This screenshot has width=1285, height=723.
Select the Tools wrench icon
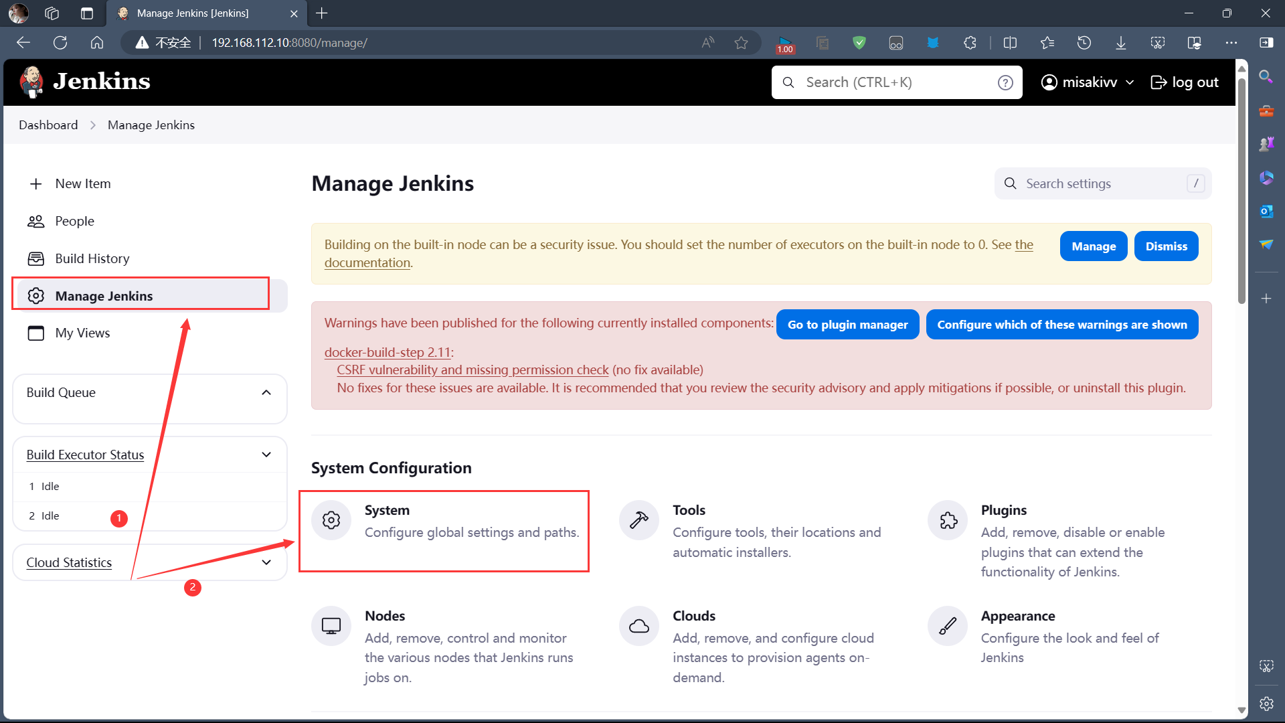coord(638,520)
